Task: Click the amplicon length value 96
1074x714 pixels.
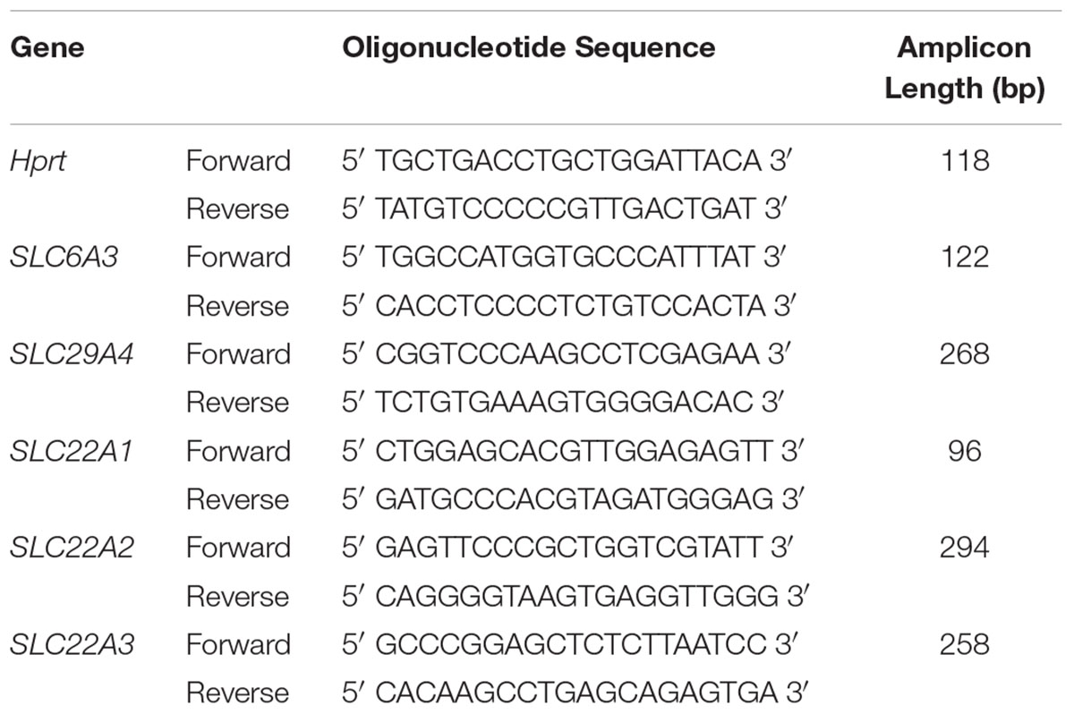Action: click(x=964, y=451)
